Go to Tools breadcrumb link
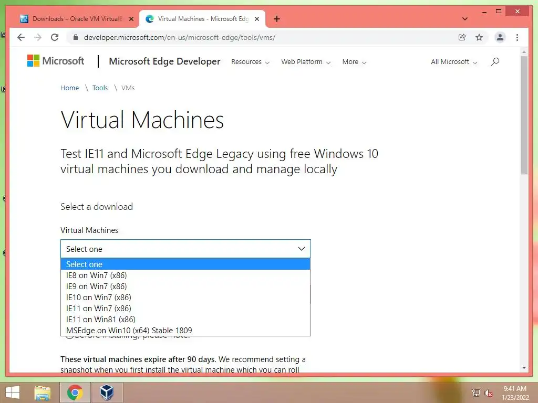The width and height of the screenshot is (538, 403). pyautogui.click(x=100, y=88)
